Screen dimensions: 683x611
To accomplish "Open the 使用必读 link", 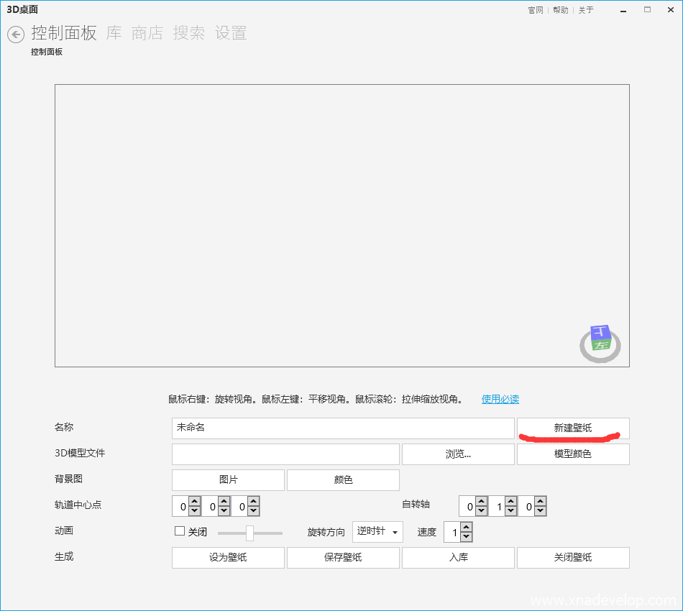I will click(500, 399).
